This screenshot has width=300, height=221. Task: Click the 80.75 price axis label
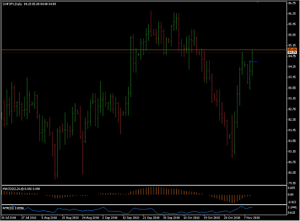click(292, 162)
